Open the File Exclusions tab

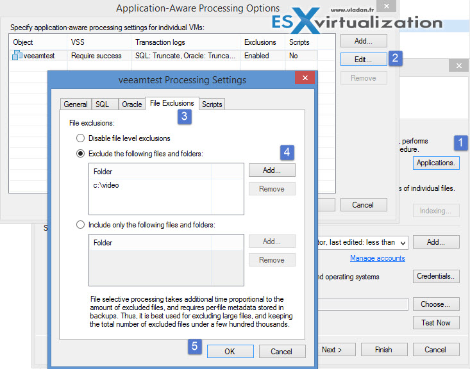pos(172,103)
